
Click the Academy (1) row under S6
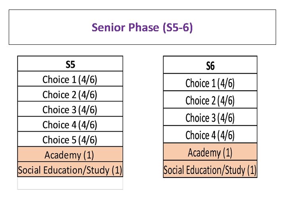(210, 153)
